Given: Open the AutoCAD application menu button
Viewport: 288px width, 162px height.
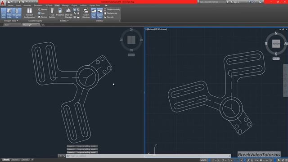Looking at the screenshot, I should [x=3, y=3].
